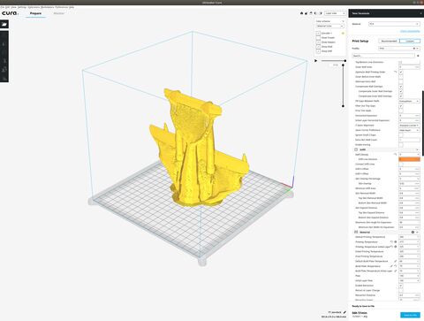Viewport: 424px width, 321px height.
Task: Open the Fill Gaps Between Walls dropdown
Action: (409, 101)
